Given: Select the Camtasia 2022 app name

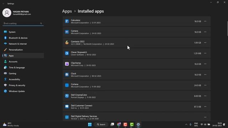Looking at the screenshot, I should (x=78, y=42).
